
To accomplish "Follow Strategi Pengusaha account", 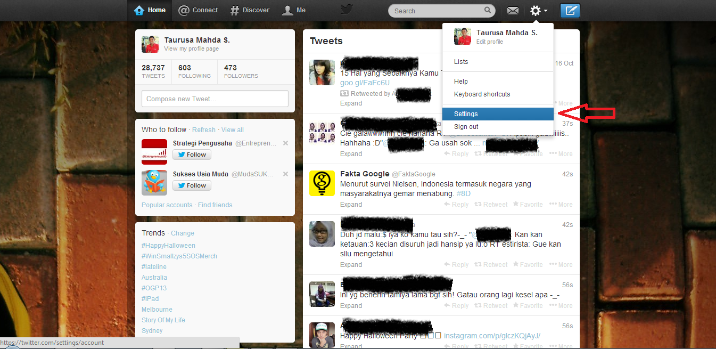I will [192, 155].
